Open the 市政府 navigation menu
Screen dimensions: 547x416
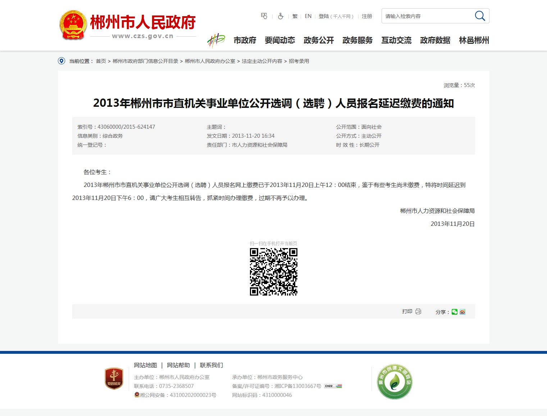[x=245, y=40]
